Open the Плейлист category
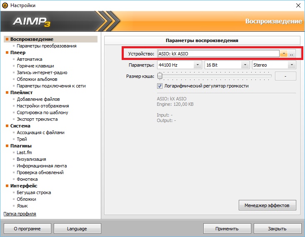This screenshot has height=237, width=305. point(21,92)
